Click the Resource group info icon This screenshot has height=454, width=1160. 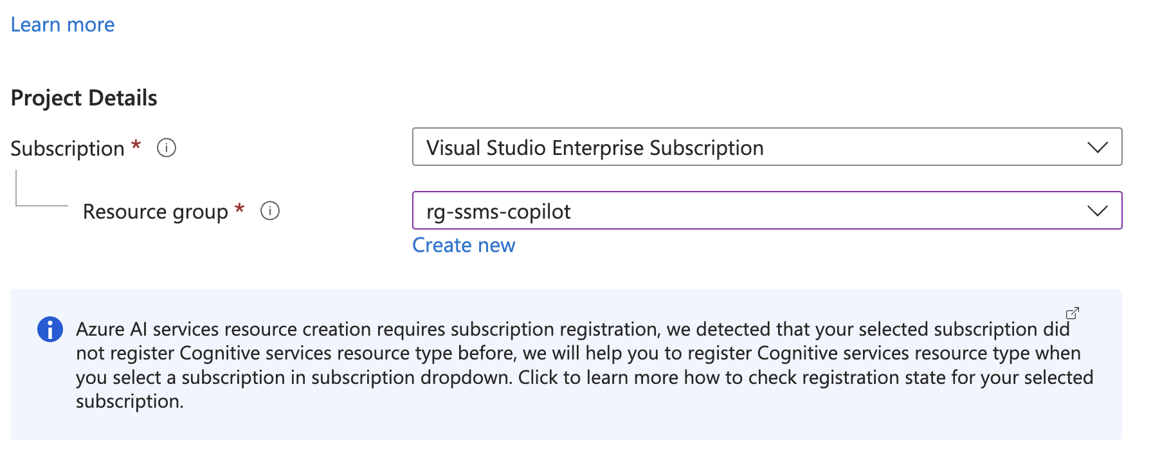pyautogui.click(x=271, y=210)
